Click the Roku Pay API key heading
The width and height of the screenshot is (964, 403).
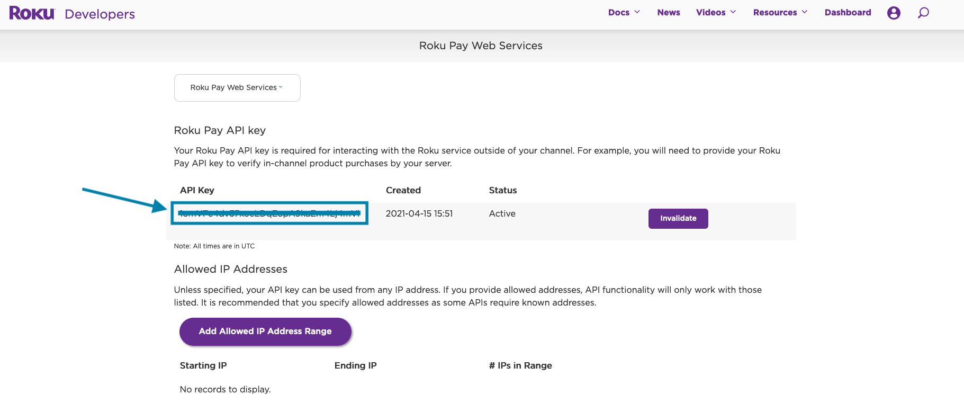220,130
